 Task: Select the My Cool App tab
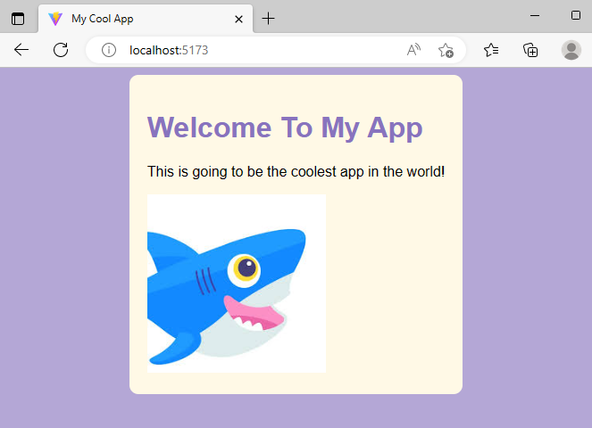[x=146, y=19]
